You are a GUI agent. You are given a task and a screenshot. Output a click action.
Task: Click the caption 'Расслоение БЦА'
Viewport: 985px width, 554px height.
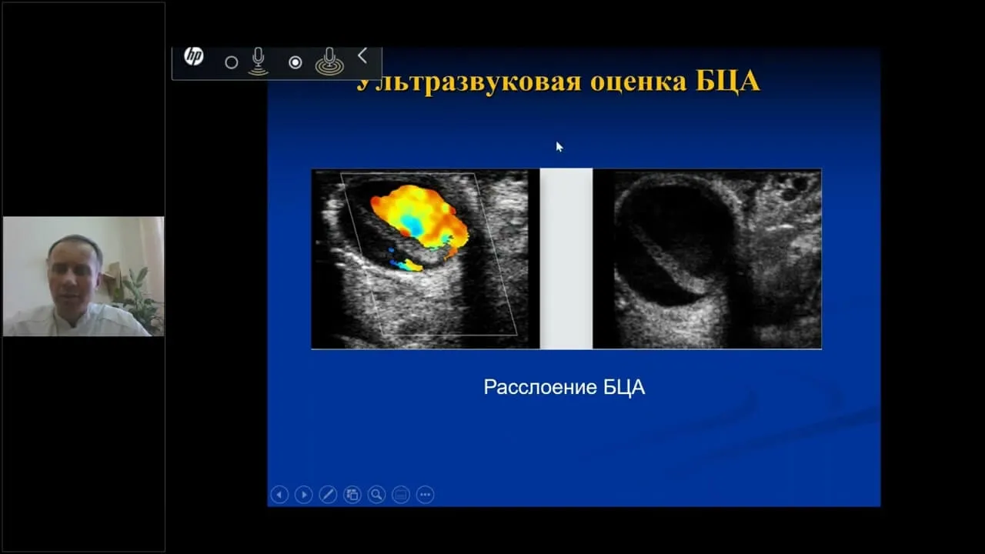tap(564, 387)
